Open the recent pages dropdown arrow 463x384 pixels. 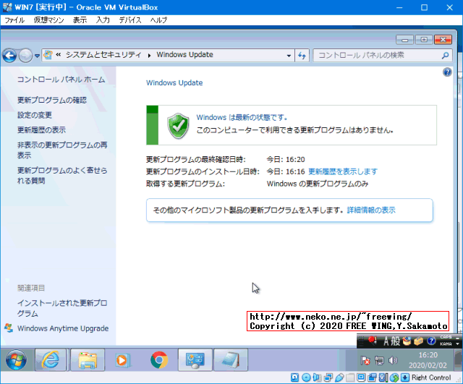pos(37,56)
